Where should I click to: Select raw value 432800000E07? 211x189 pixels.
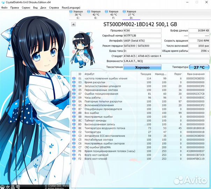click(x=196, y=151)
